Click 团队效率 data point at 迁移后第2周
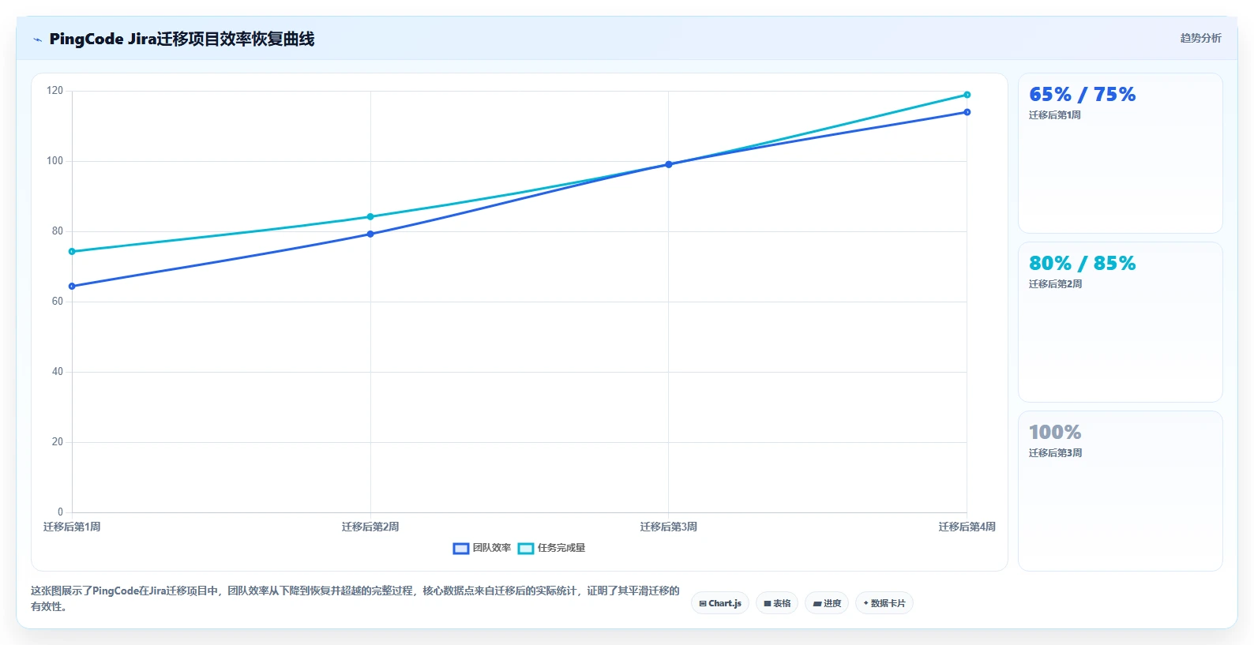 [370, 234]
